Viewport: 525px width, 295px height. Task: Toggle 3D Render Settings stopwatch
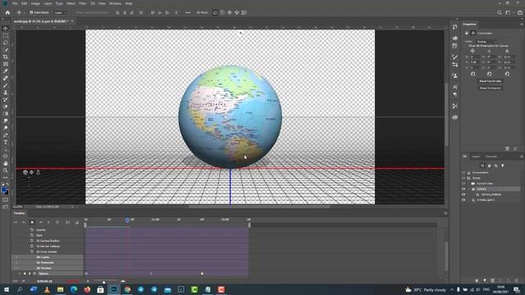tap(32, 246)
